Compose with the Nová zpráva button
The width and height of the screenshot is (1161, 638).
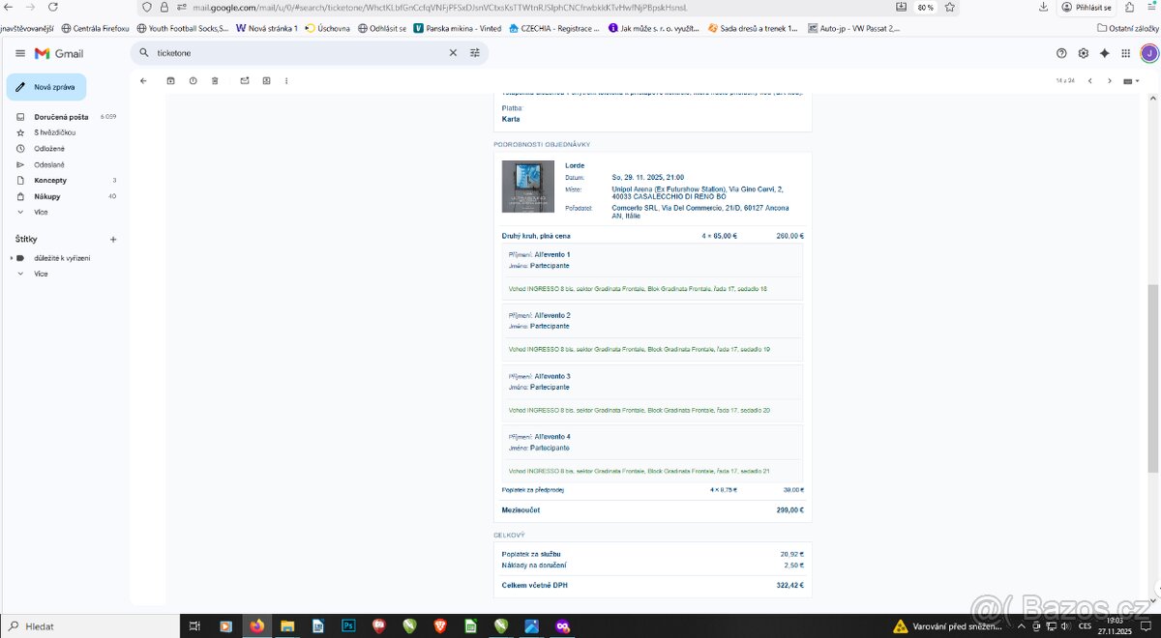(x=45, y=87)
